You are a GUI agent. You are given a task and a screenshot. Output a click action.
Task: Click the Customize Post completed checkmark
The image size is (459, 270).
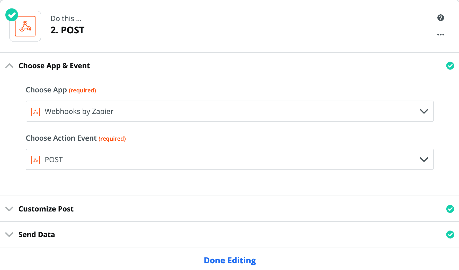click(x=450, y=209)
